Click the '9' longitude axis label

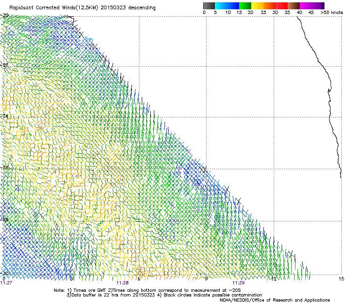[206, 279]
